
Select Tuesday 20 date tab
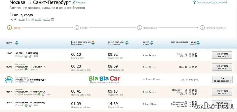[21, 19]
